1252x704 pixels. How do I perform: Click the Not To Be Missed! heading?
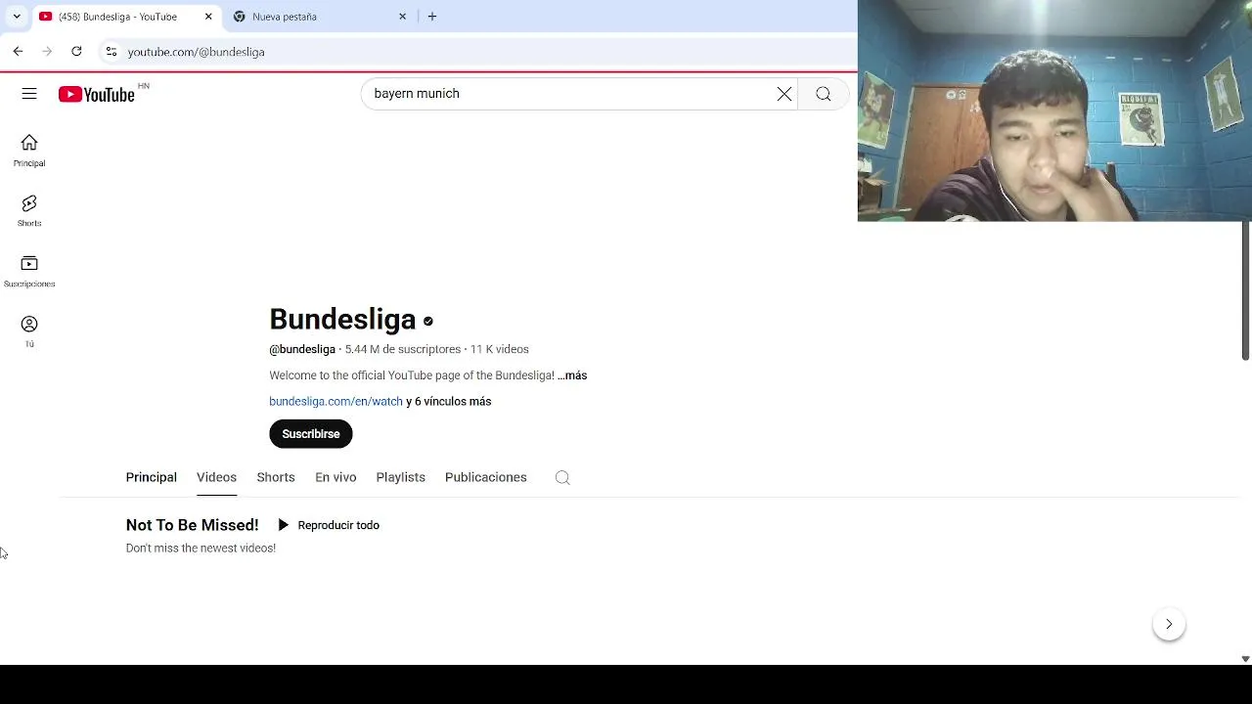click(193, 525)
